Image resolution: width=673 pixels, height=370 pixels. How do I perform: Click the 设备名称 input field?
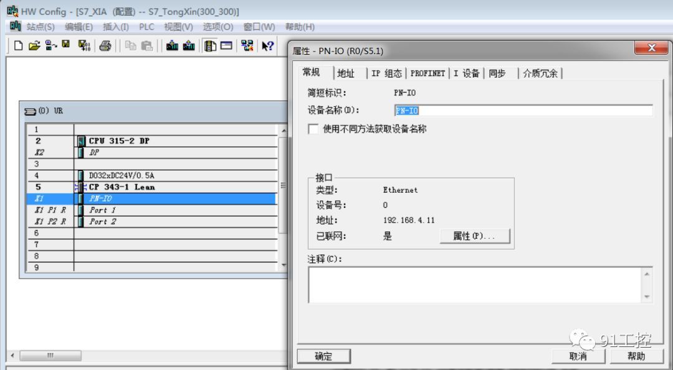coord(523,111)
